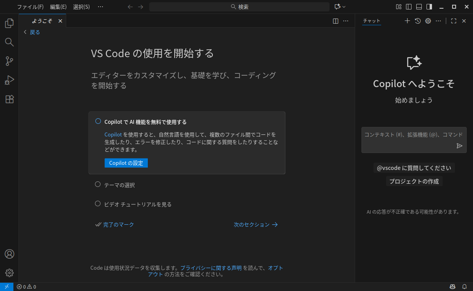Go to 次のセクション link

point(256,224)
